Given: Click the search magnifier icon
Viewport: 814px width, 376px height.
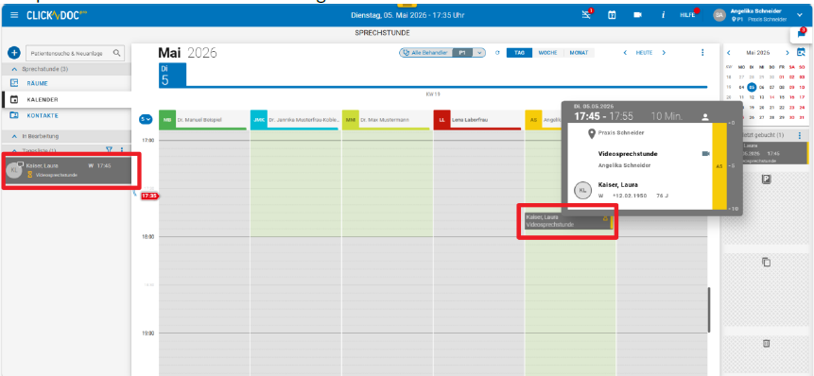Looking at the screenshot, I should point(117,53).
